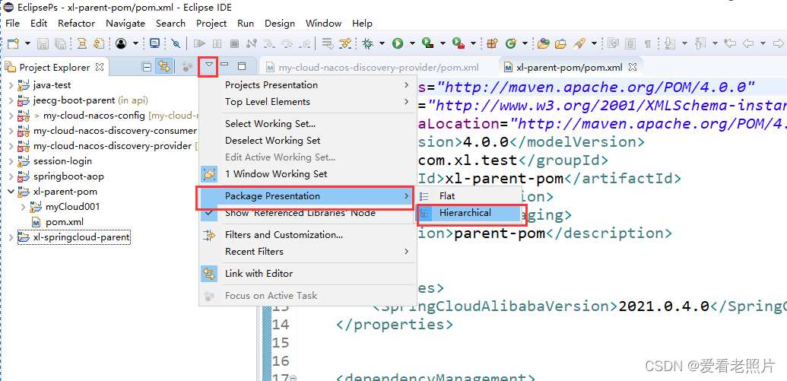Open the Refactor menu
Screen dimensions: 787x381
click(76, 23)
